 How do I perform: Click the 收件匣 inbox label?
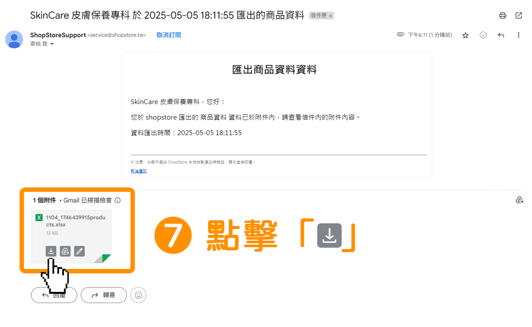pos(319,16)
